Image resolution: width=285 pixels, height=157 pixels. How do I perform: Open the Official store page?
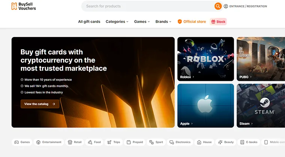(192, 22)
